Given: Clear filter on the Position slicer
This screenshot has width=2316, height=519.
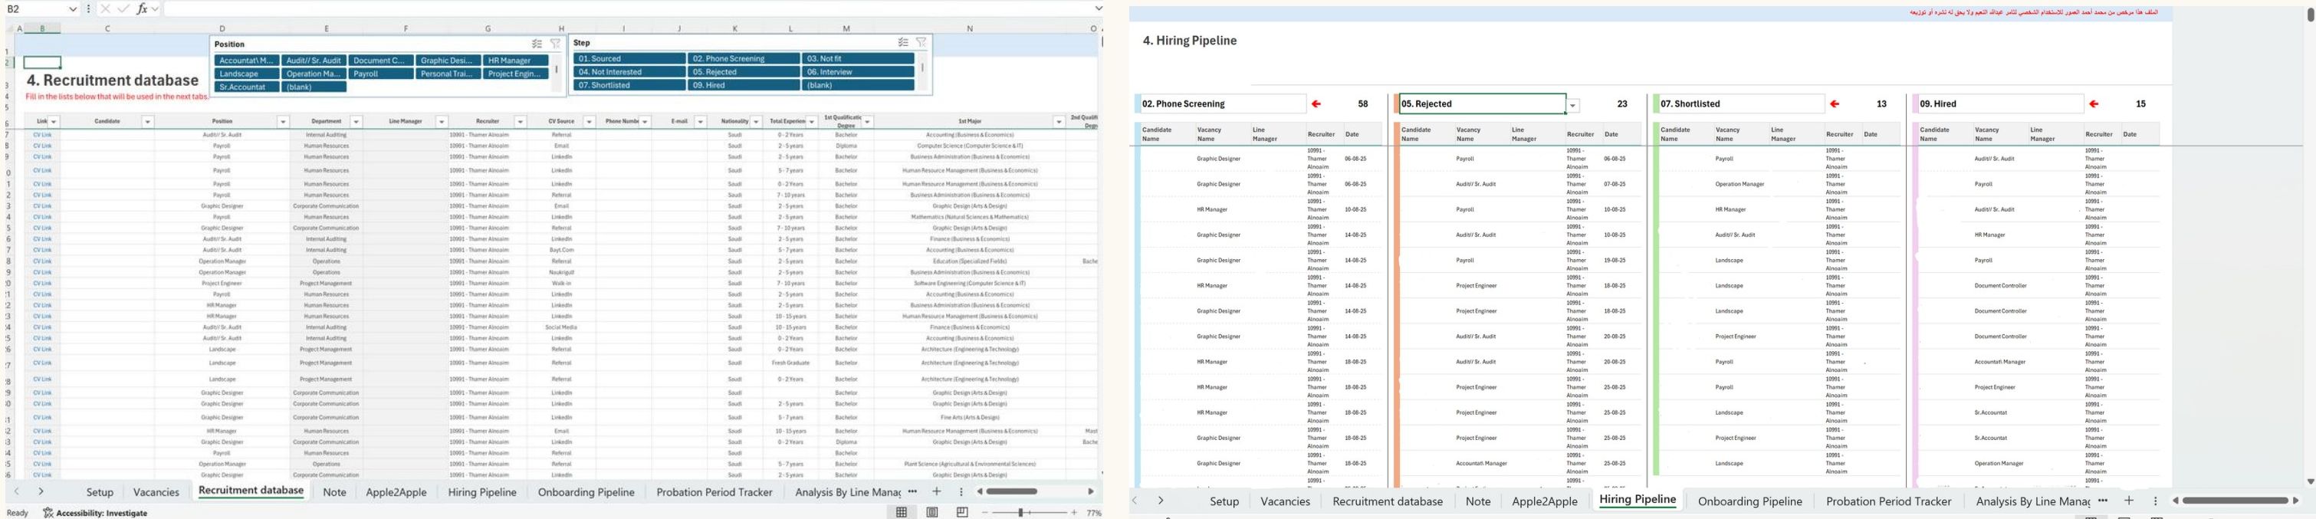Looking at the screenshot, I should click(x=556, y=44).
